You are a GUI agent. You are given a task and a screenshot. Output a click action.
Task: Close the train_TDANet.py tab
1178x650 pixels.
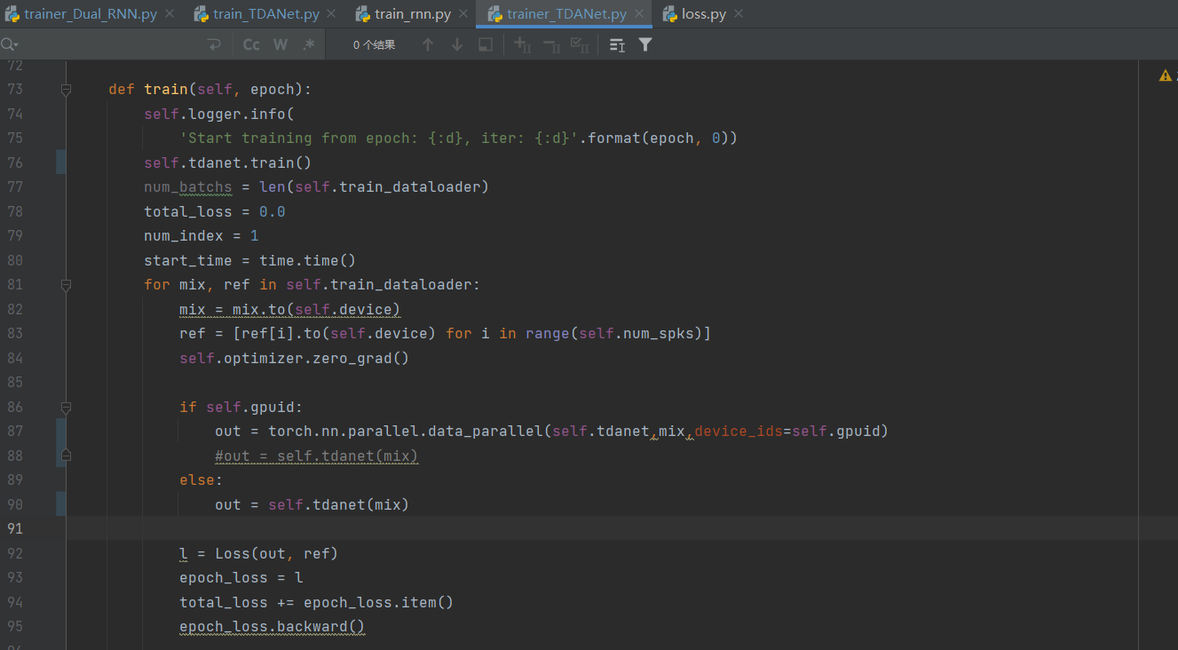pos(333,14)
